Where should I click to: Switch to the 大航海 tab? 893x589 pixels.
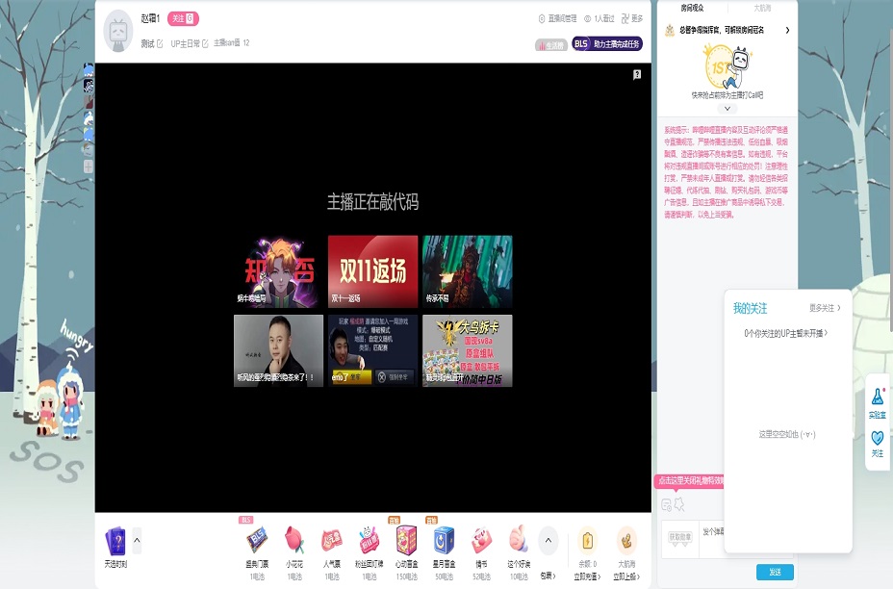click(x=762, y=8)
